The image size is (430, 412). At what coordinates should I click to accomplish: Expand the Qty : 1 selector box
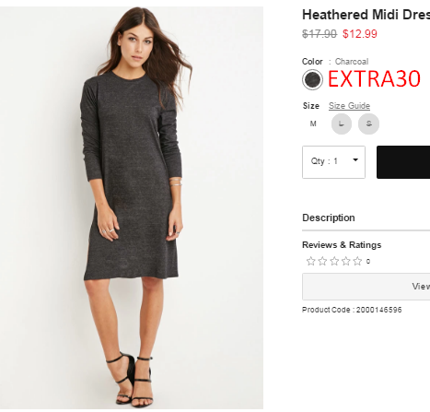(x=333, y=162)
